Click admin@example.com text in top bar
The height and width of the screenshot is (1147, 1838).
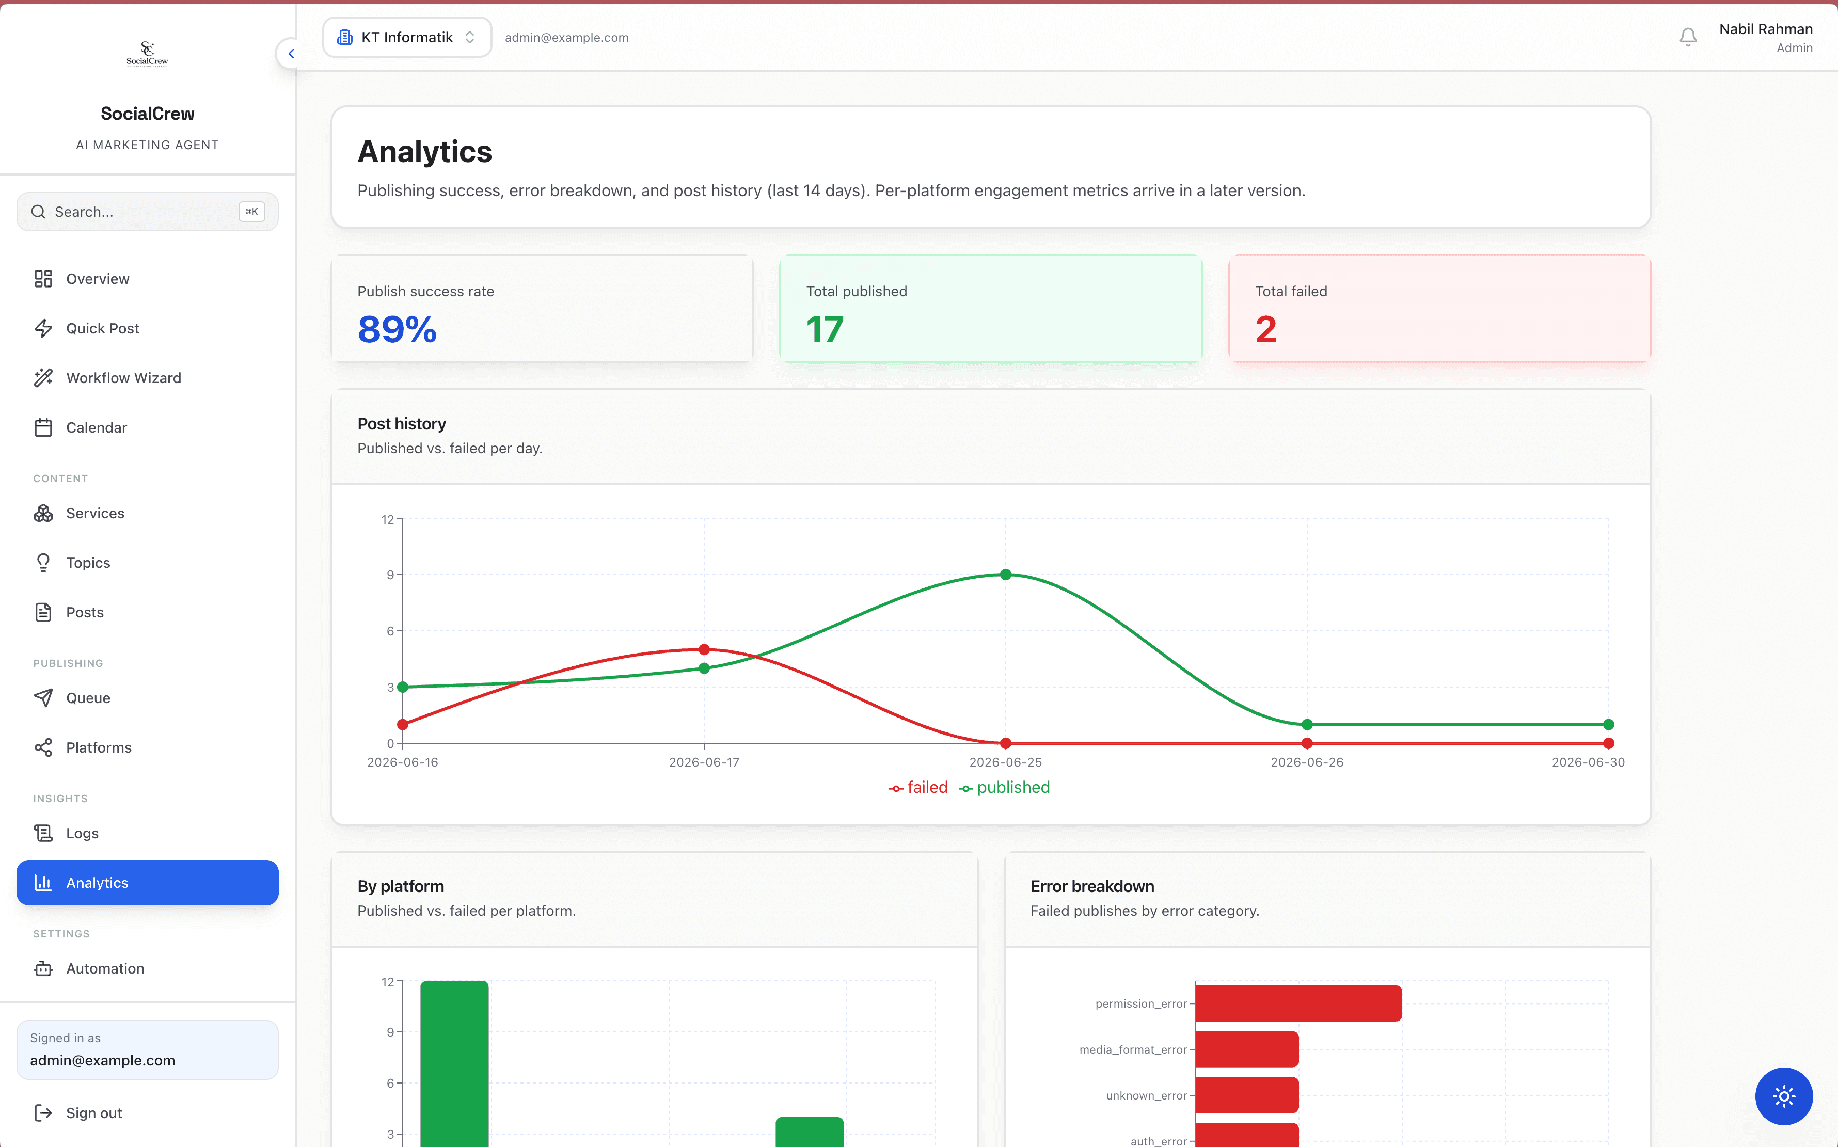[x=567, y=37]
